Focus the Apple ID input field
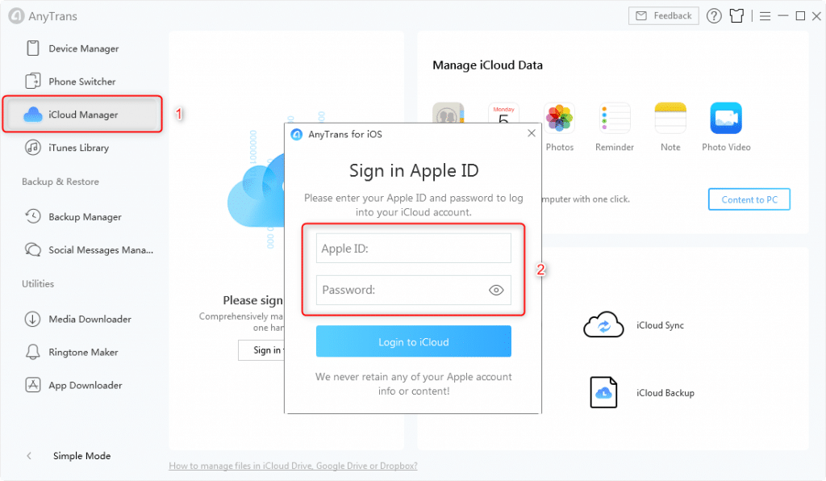The width and height of the screenshot is (826, 481). tap(414, 248)
